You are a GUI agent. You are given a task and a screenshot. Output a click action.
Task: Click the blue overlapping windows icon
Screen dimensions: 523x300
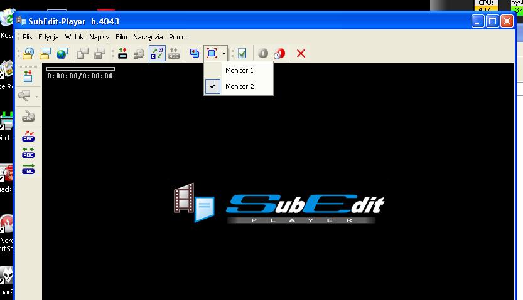(195, 53)
